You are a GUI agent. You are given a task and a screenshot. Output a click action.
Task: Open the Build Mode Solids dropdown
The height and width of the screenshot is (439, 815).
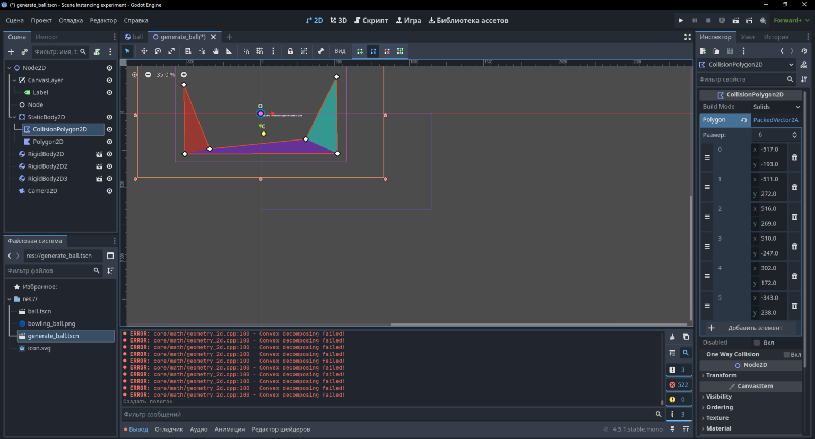tap(776, 107)
